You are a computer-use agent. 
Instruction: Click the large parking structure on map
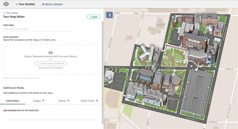tap(197, 92)
